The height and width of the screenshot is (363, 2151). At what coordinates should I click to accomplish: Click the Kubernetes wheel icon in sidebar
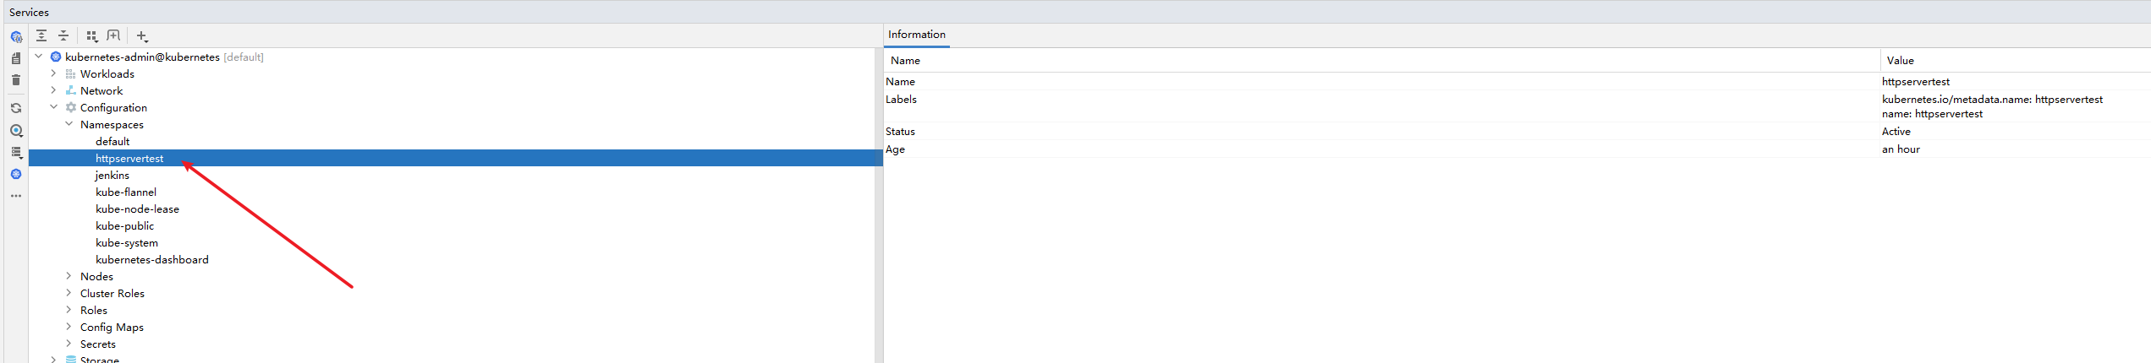tap(16, 174)
